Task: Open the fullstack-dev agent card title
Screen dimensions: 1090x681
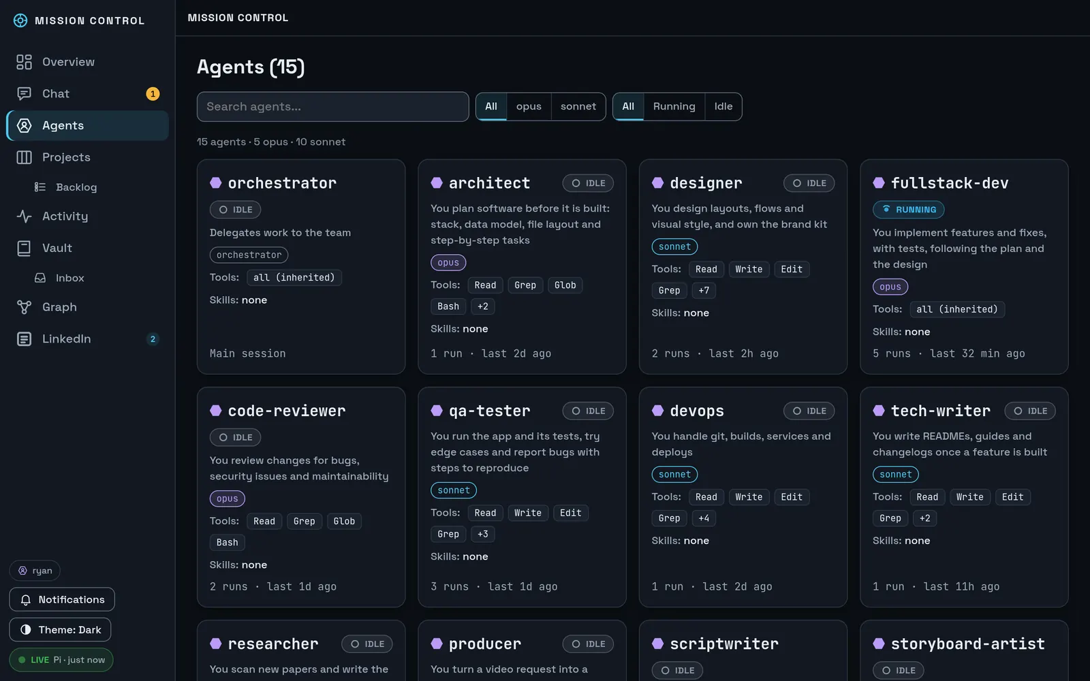Action: pos(950,183)
